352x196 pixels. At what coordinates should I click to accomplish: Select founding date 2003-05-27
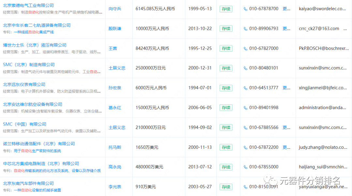point(200,187)
